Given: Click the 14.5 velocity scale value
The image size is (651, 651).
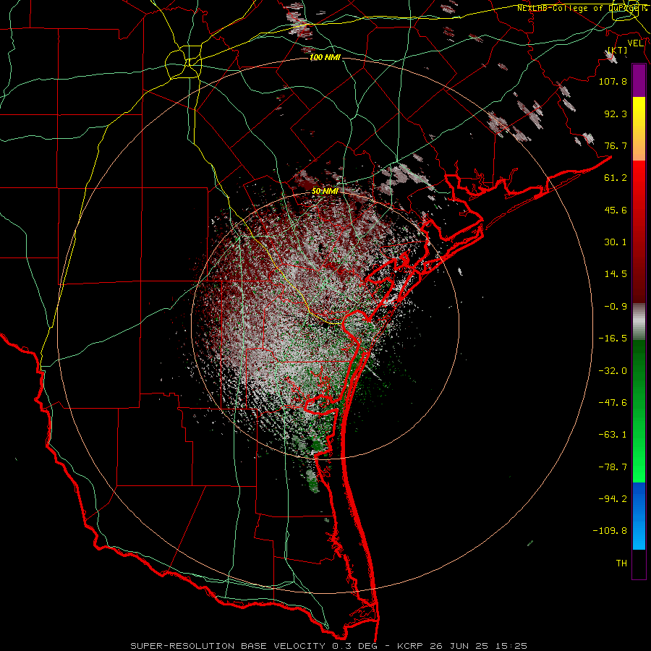Looking at the screenshot, I should tap(616, 274).
